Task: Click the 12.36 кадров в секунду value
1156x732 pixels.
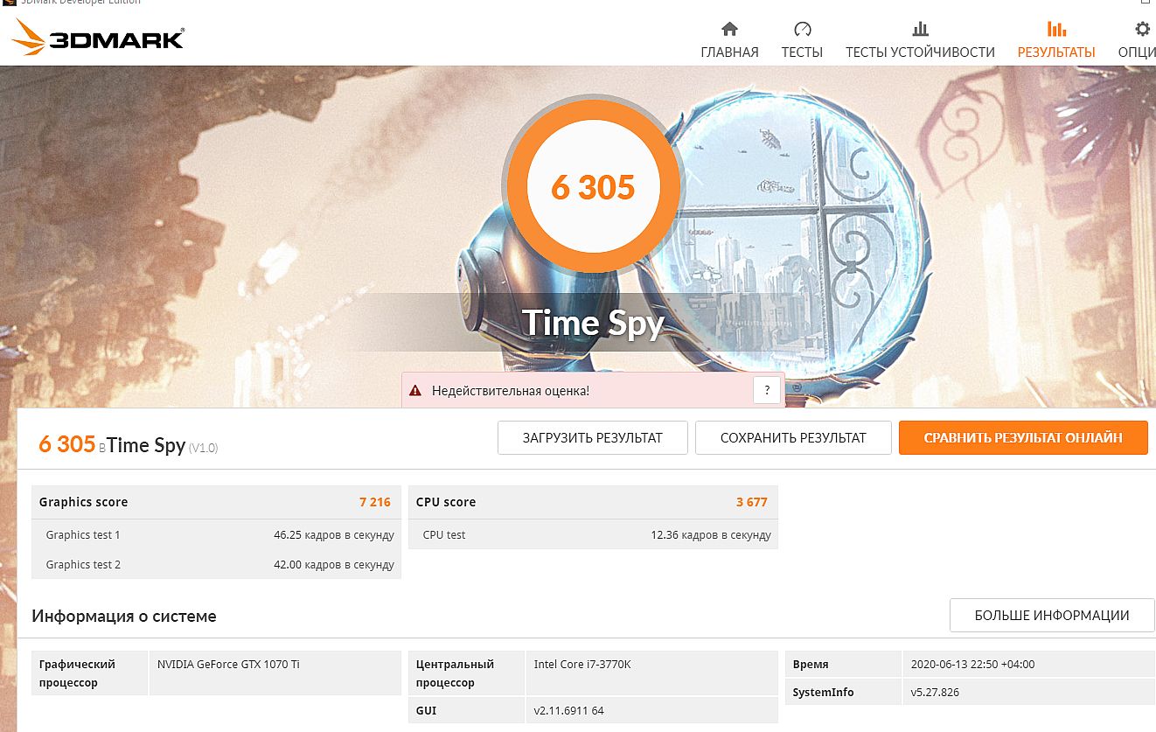Action: pyautogui.click(x=711, y=534)
